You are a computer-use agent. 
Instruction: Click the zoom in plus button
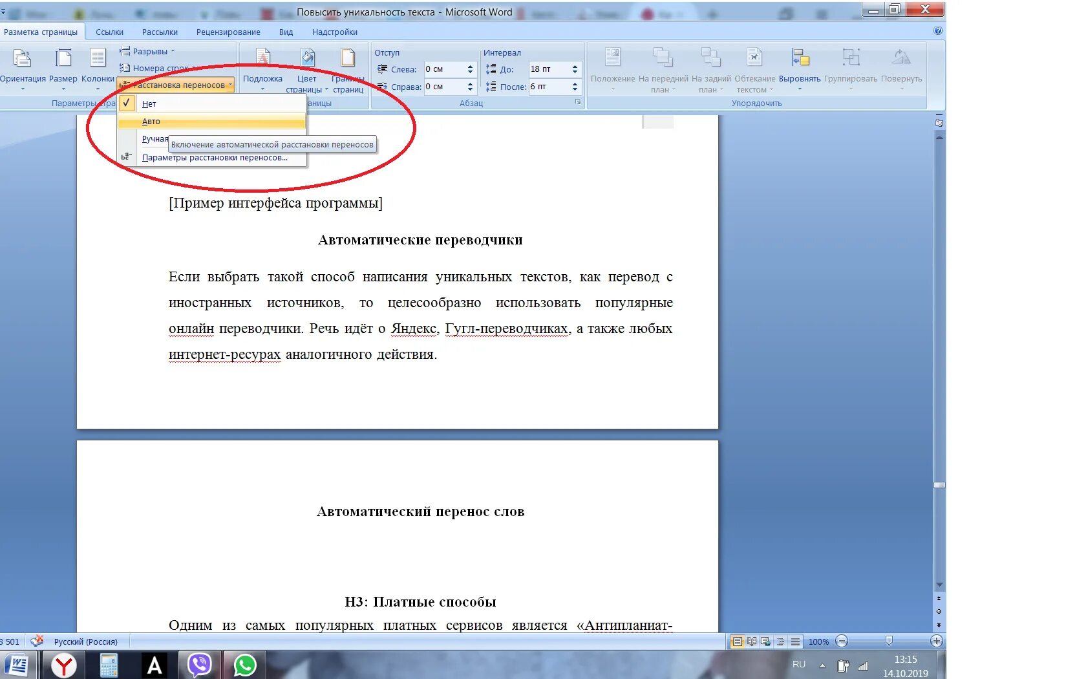coord(936,641)
